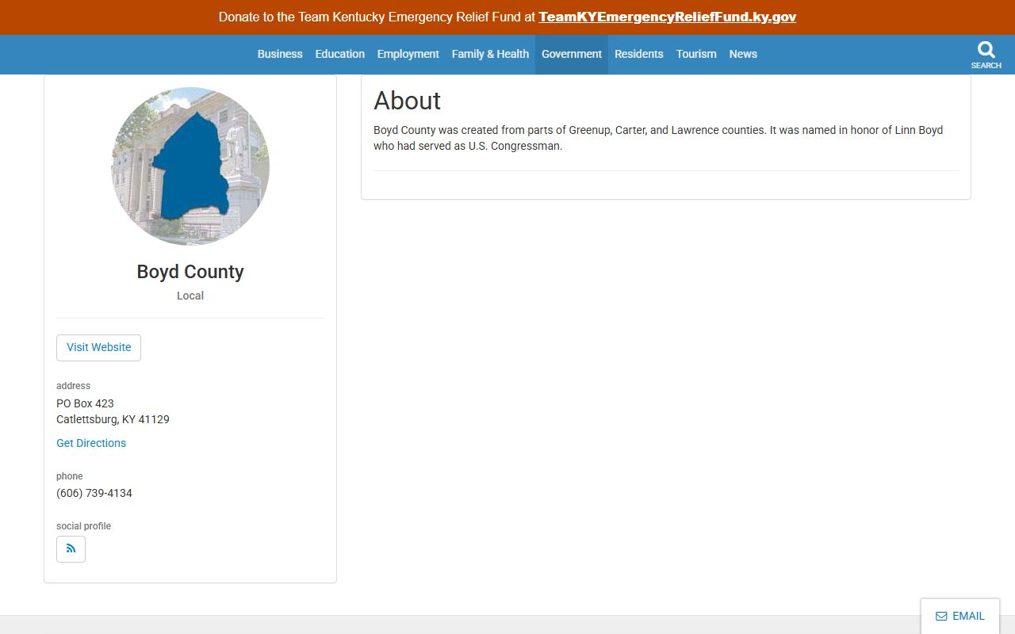
Task: Select the Catlettsburg, KY 41129 text
Action: 113,419
